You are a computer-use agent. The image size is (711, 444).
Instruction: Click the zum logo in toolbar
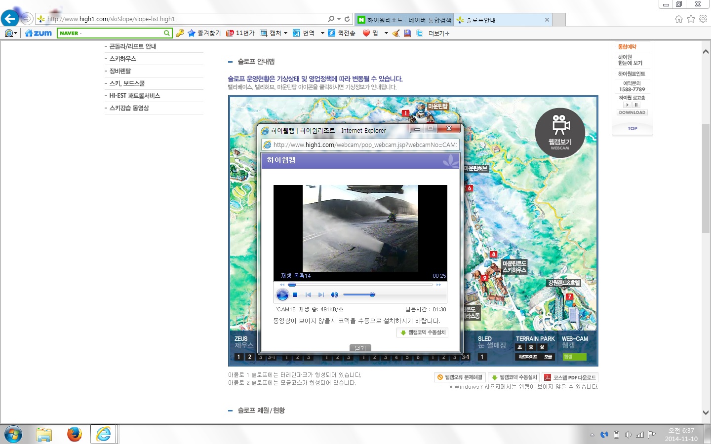[39, 33]
